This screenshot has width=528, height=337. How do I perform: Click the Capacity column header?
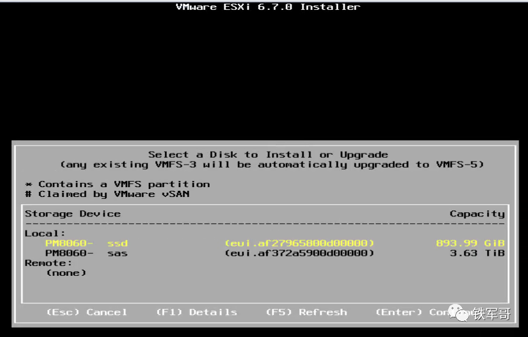click(x=477, y=213)
